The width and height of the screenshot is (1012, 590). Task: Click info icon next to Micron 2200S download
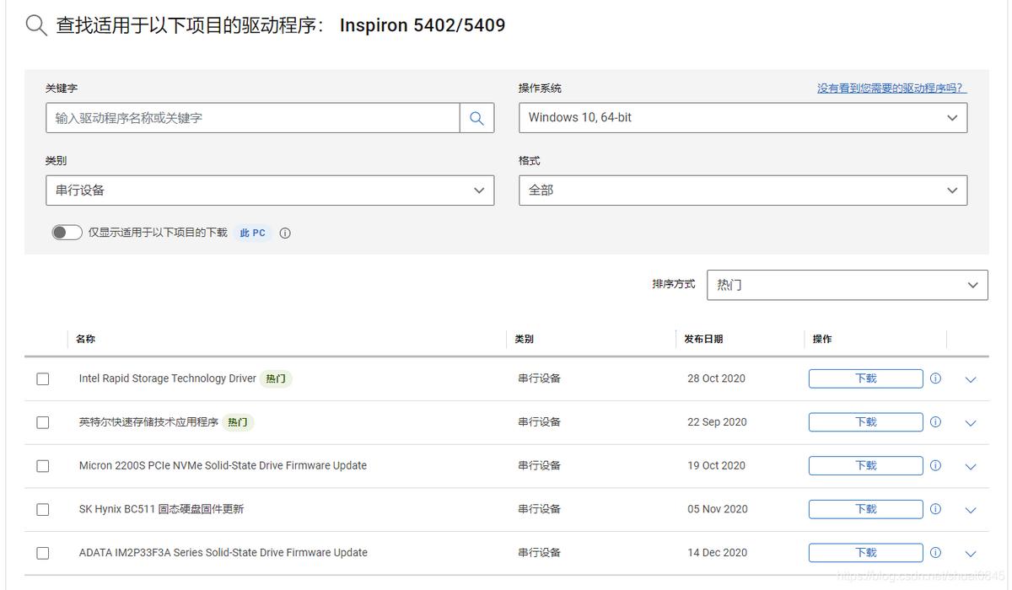point(935,465)
